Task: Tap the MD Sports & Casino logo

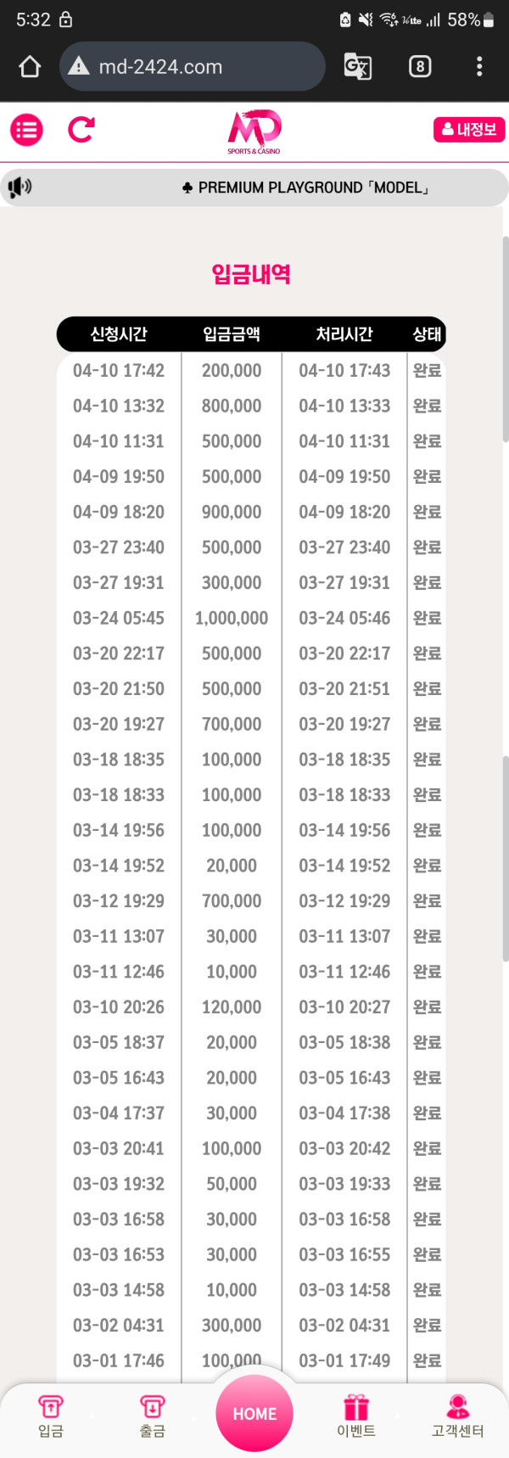Action: coord(254,132)
